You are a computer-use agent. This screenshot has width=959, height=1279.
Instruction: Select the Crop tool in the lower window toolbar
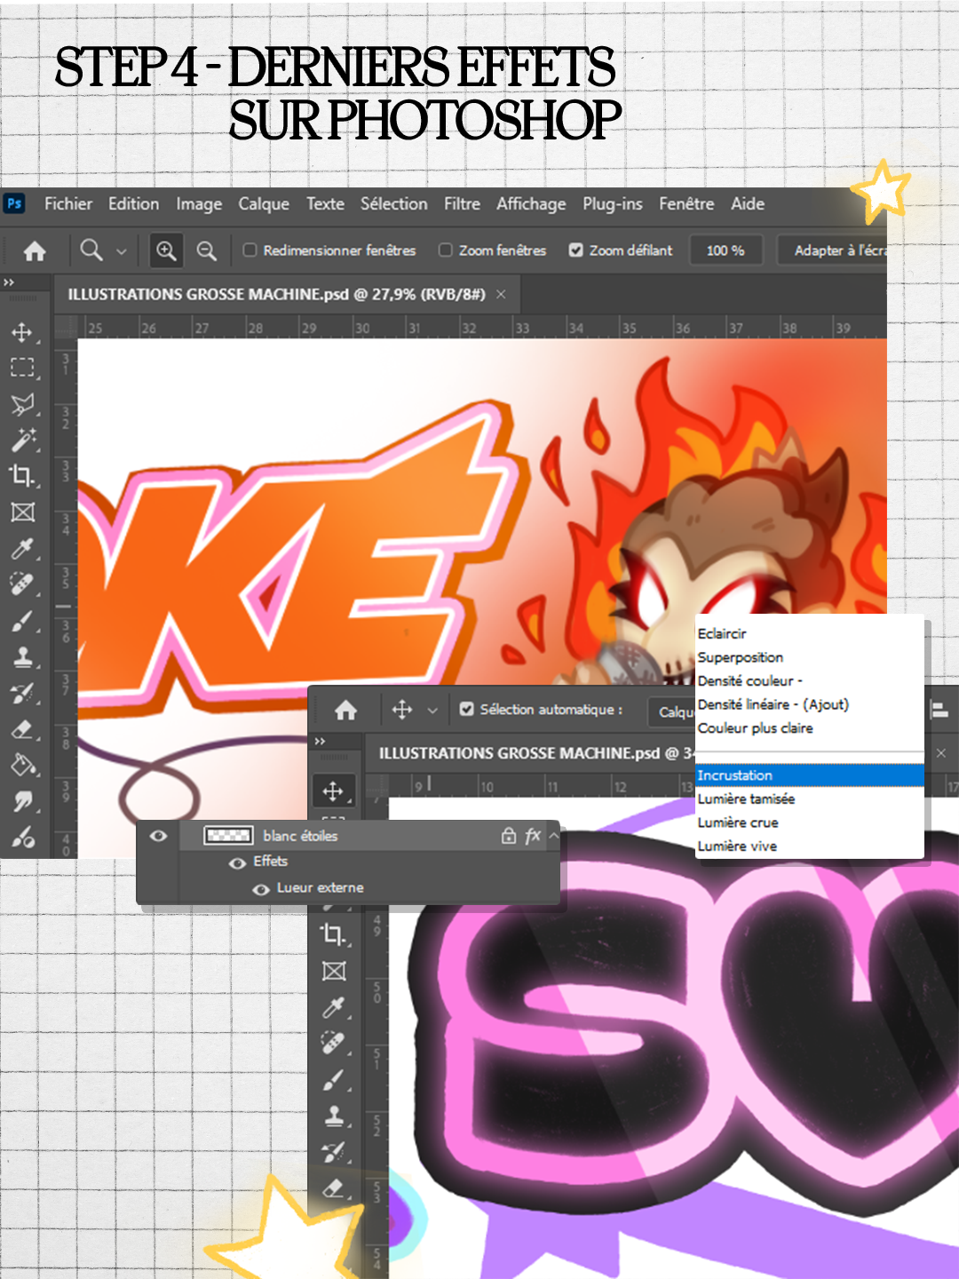[x=334, y=934]
